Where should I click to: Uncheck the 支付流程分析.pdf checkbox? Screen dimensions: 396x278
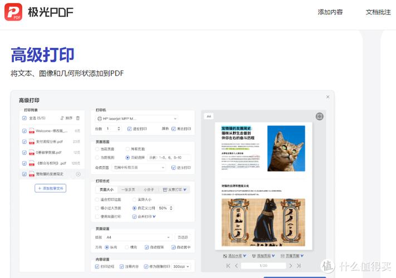(x=25, y=142)
